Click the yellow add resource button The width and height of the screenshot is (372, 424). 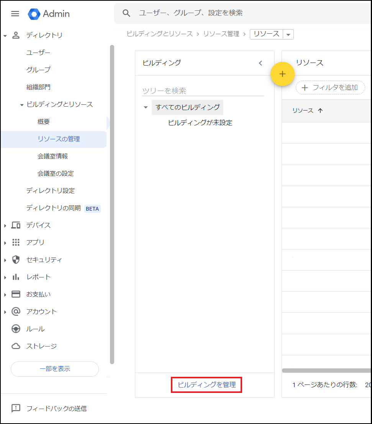(282, 74)
